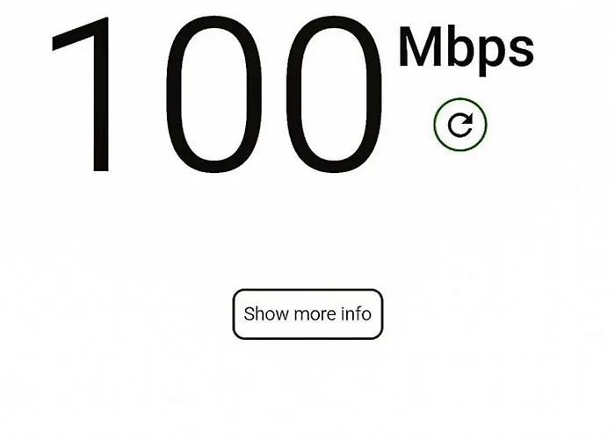Screen dimensions: 615x439
Task: Activate the circular arrow reload control
Action: [460, 125]
